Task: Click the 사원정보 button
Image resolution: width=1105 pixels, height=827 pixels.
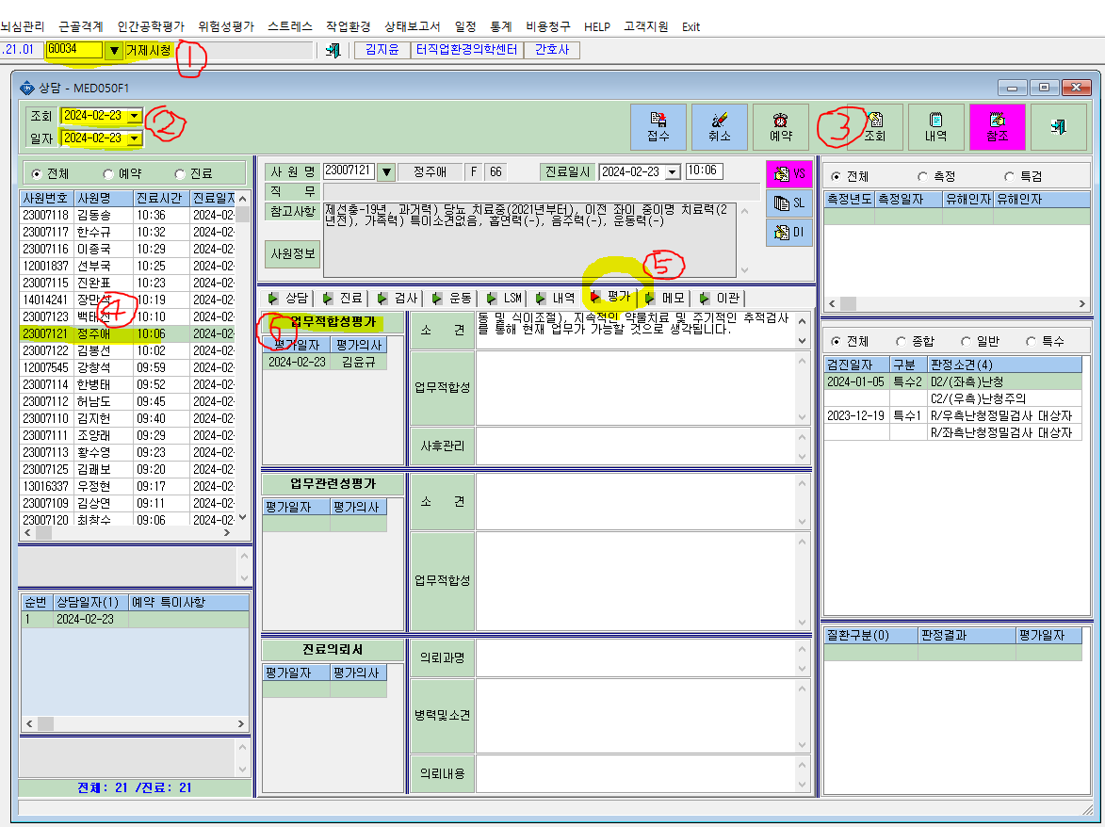Action: click(293, 253)
